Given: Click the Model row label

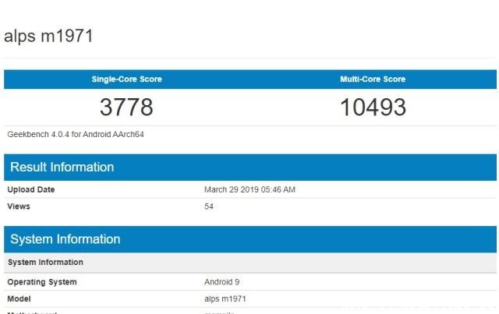Looking at the screenshot, I should click(19, 298).
